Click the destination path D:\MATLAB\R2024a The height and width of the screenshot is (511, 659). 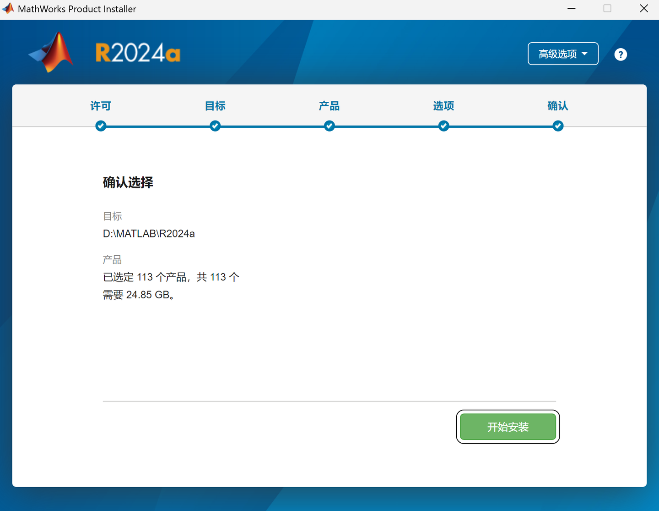(x=149, y=233)
